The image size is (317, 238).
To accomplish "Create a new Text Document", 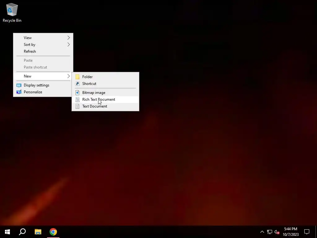I will tap(105, 106).
